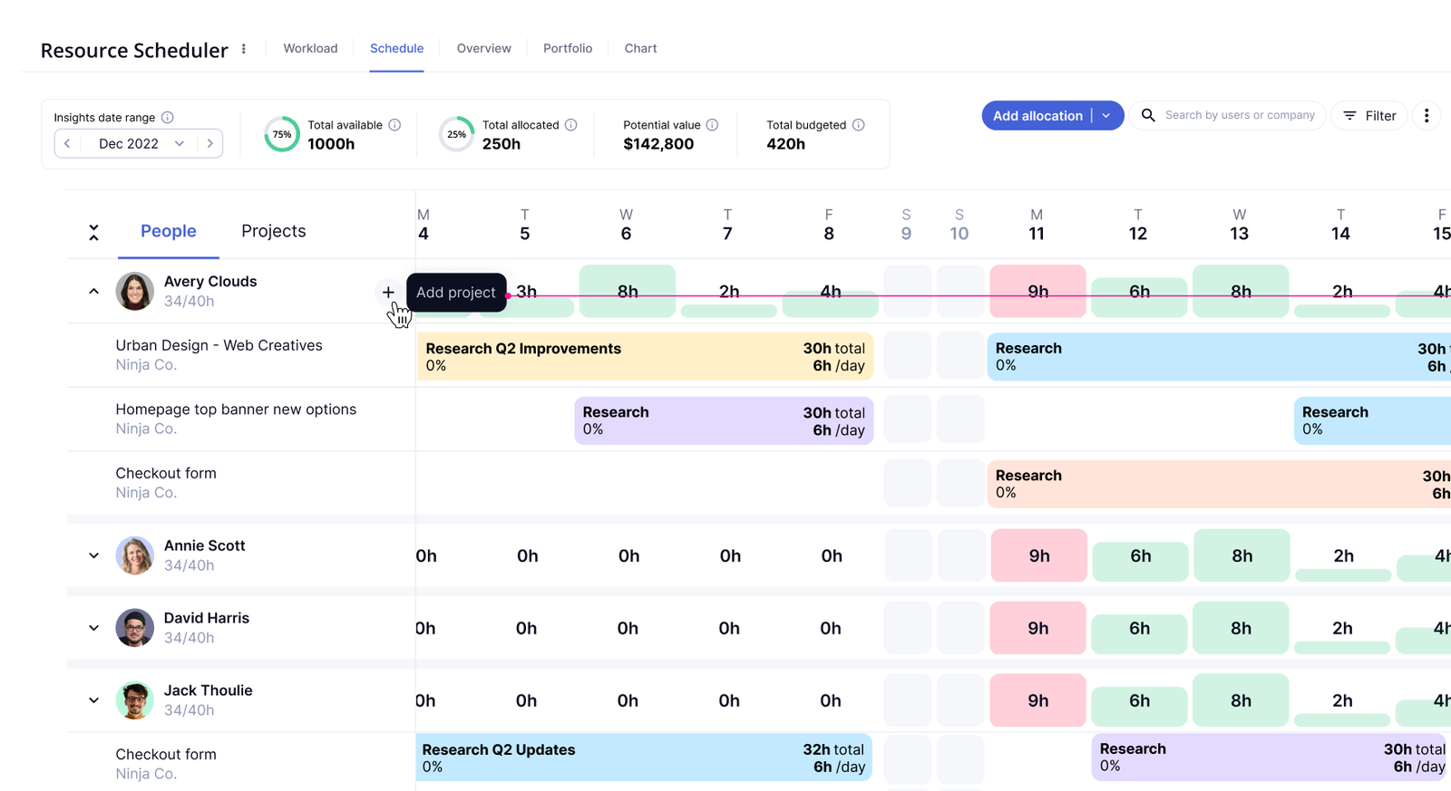Open the more options menu next to Filter

[x=1427, y=115]
